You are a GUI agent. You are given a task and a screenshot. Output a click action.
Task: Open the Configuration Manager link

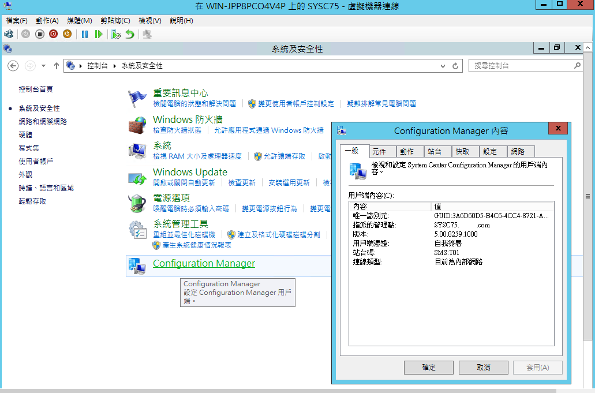point(204,263)
